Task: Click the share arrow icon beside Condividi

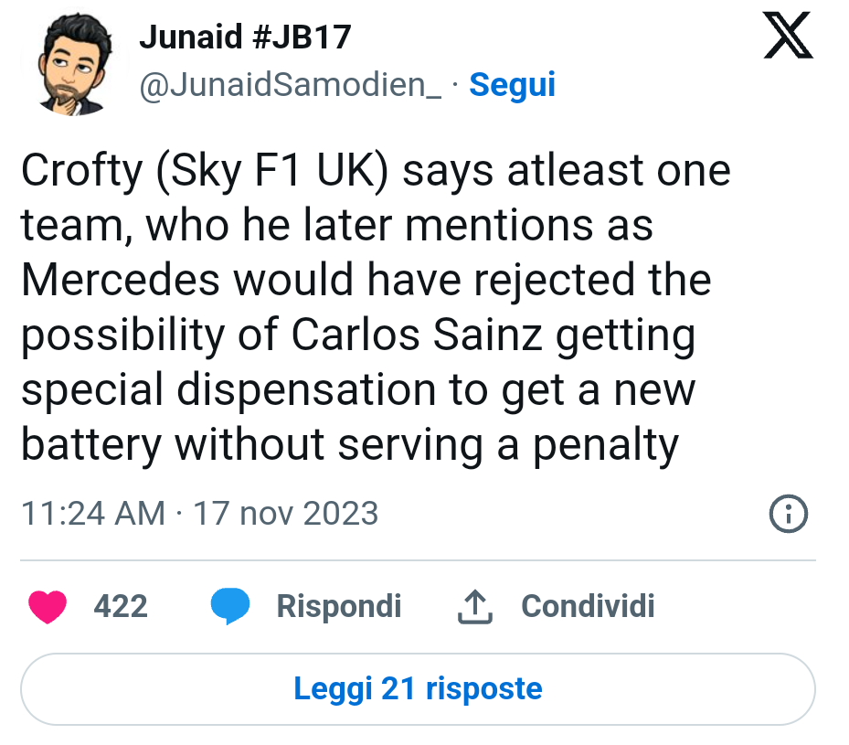Action: (x=475, y=606)
